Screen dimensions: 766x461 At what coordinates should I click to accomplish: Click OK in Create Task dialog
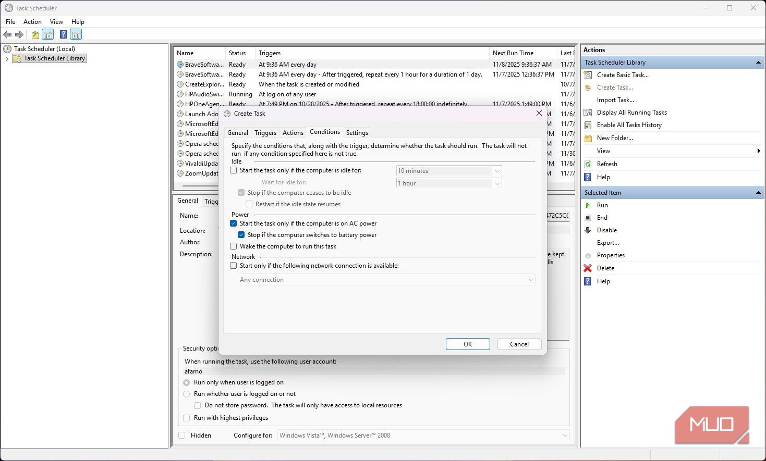tap(468, 344)
